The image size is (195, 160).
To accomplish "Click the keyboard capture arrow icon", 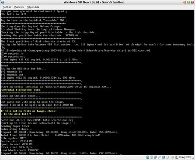I will pos(177,157).
